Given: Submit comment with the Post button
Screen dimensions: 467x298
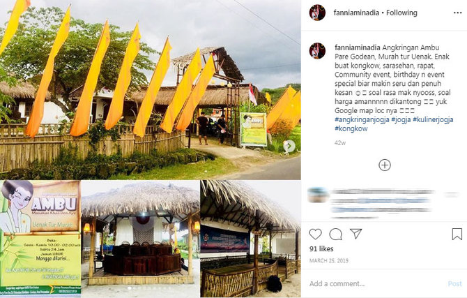Looking at the screenshot, I should [454, 283].
